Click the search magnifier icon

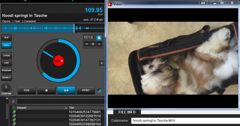pos(13,101)
